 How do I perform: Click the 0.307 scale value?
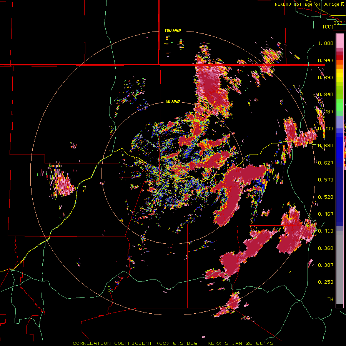click(x=326, y=265)
